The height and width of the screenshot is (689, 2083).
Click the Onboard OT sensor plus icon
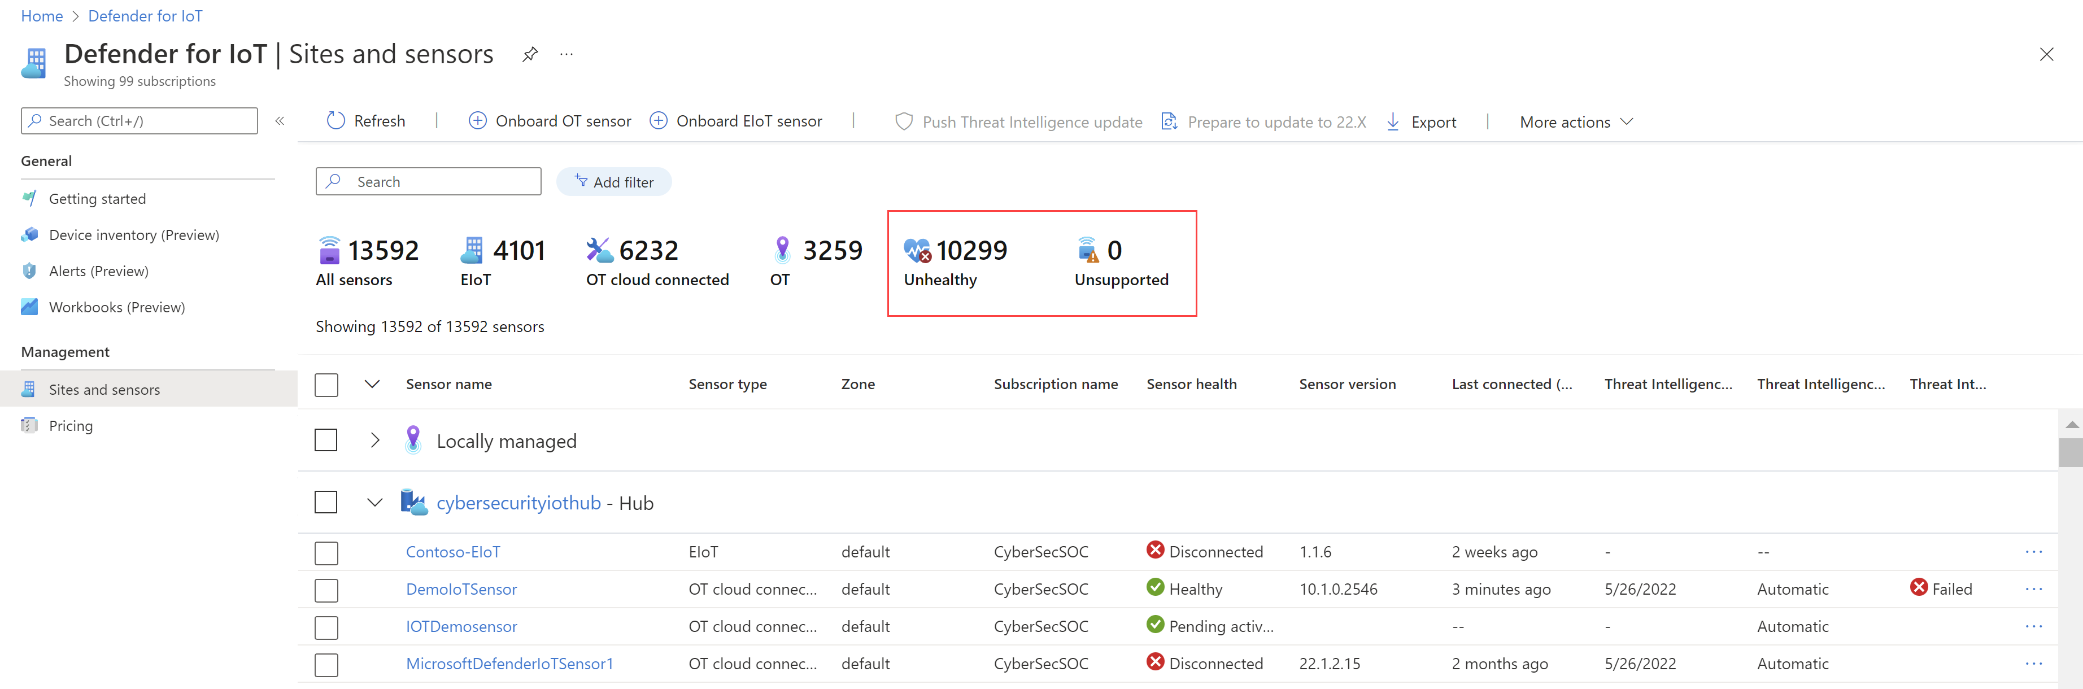tap(477, 120)
